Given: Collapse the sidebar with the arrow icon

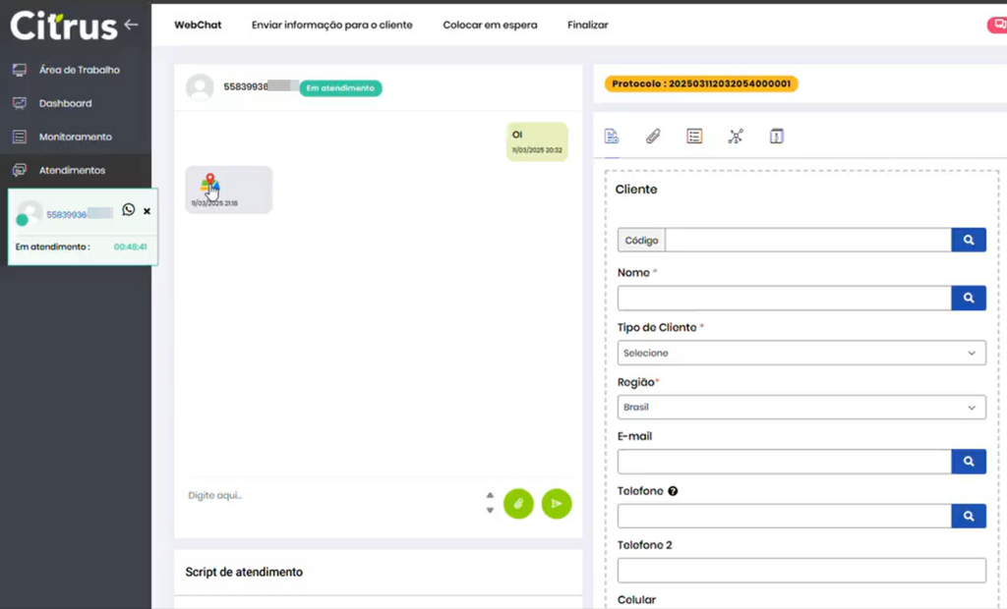Looking at the screenshot, I should [x=131, y=25].
